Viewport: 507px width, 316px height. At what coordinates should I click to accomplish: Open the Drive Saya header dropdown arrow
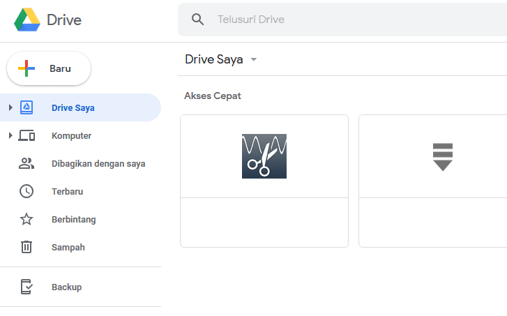click(x=254, y=59)
